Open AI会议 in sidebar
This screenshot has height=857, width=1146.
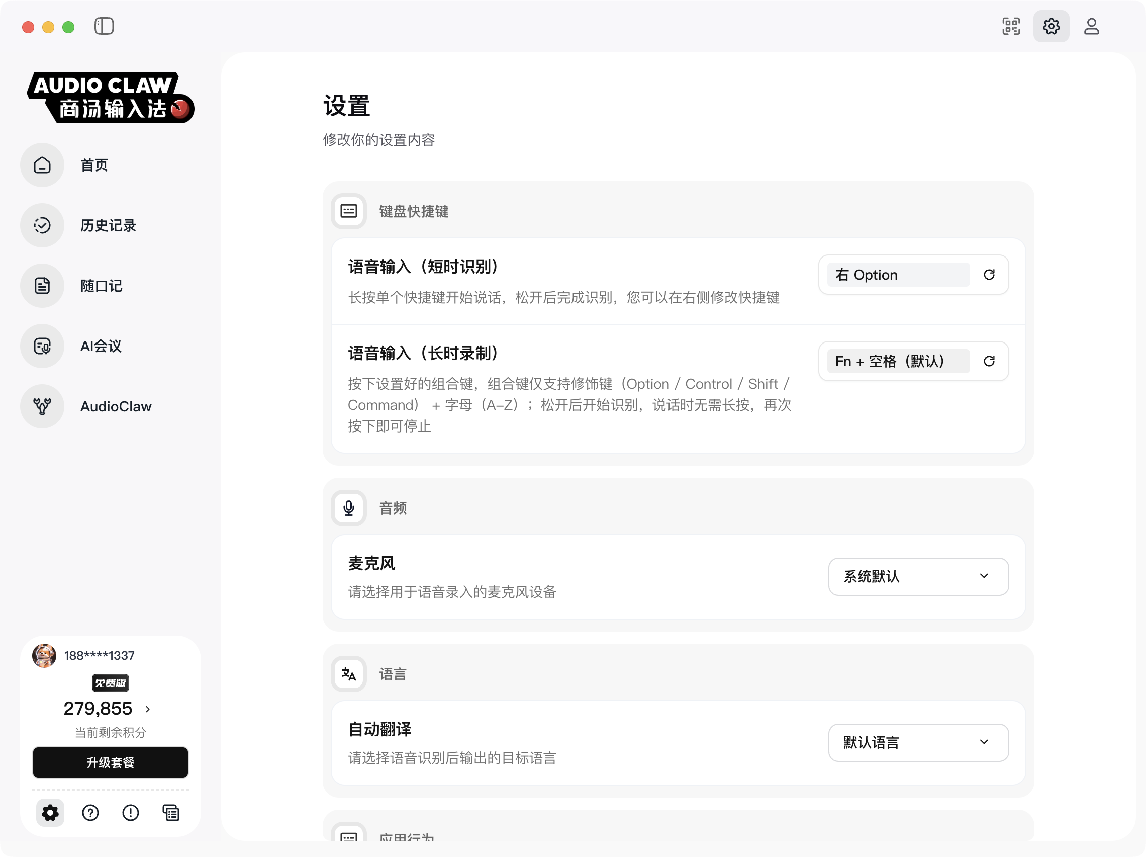[x=101, y=346]
